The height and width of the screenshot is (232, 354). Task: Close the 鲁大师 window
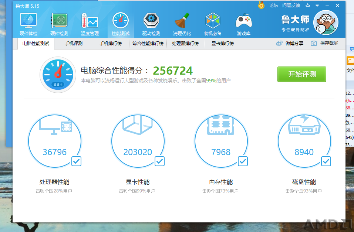pos(337,6)
